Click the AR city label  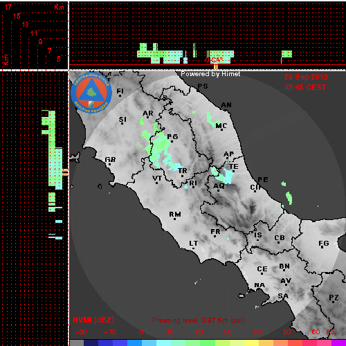click(148, 113)
